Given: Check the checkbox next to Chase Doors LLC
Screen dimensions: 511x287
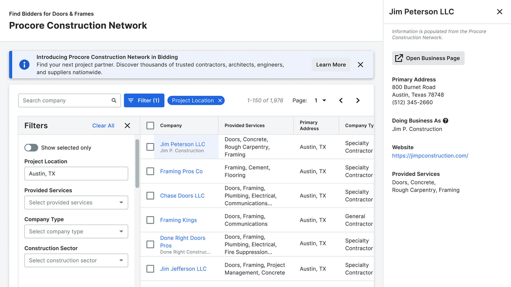Looking at the screenshot, I should point(150,196).
